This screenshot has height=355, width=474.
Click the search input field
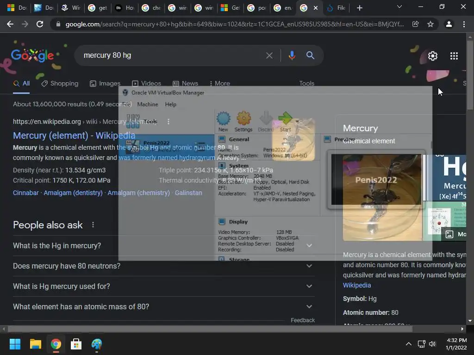172,55
